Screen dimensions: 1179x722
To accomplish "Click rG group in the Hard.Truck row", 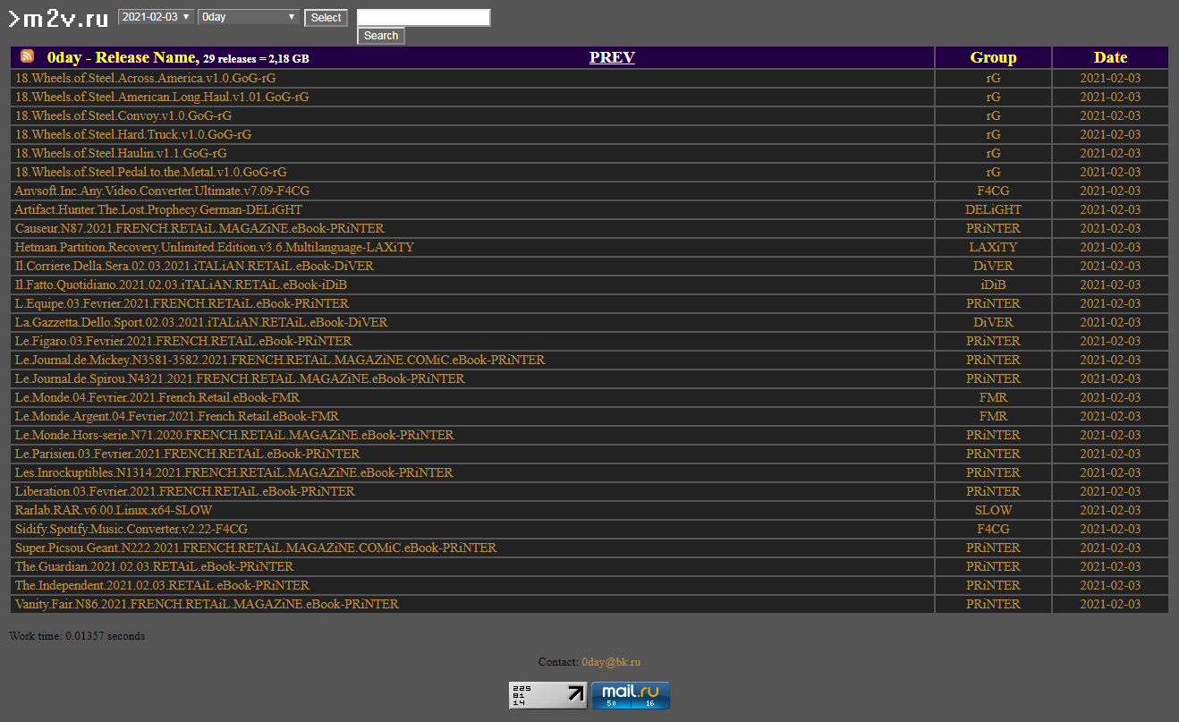I will (x=993, y=134).
